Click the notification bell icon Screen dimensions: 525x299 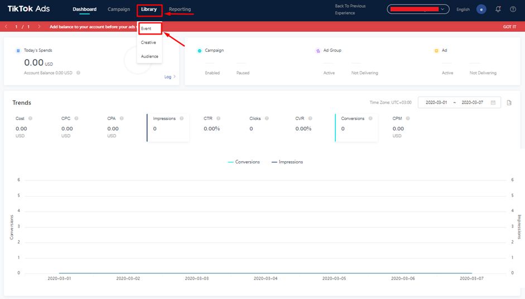pyautogui.click(x=498, y=9)
